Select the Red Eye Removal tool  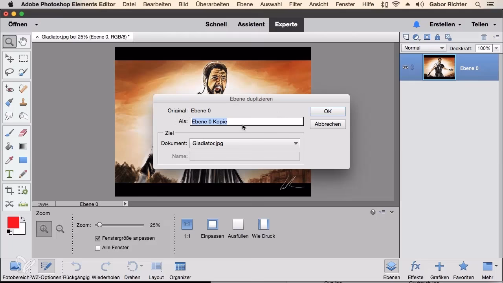[9, 89]
